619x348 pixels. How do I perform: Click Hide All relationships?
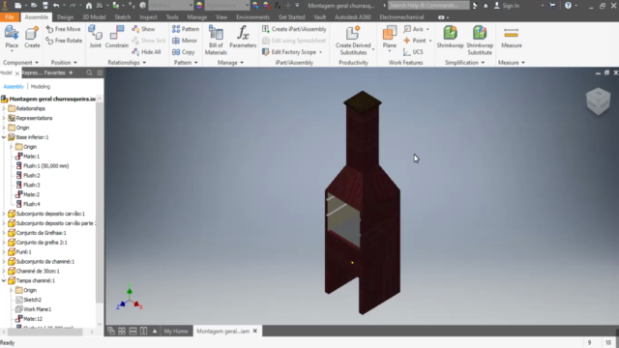[146, 51]
